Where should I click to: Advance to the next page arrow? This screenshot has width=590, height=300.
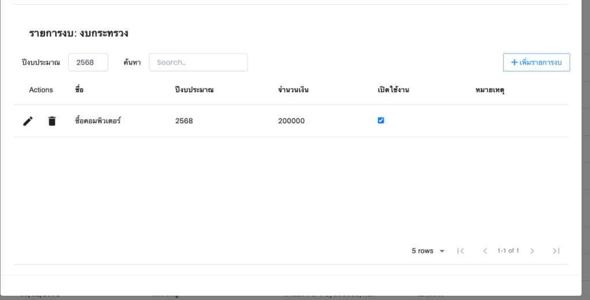[x=532, y=251]
